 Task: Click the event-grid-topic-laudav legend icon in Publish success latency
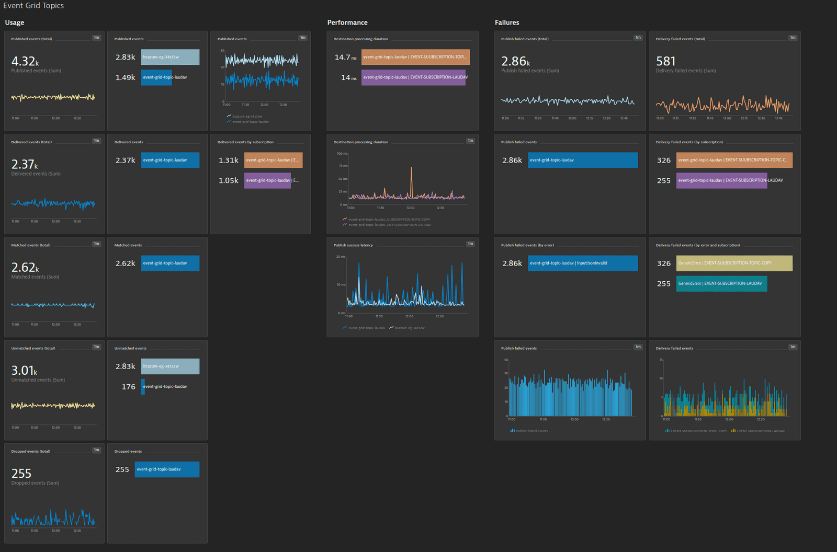[x=344, y=328]
